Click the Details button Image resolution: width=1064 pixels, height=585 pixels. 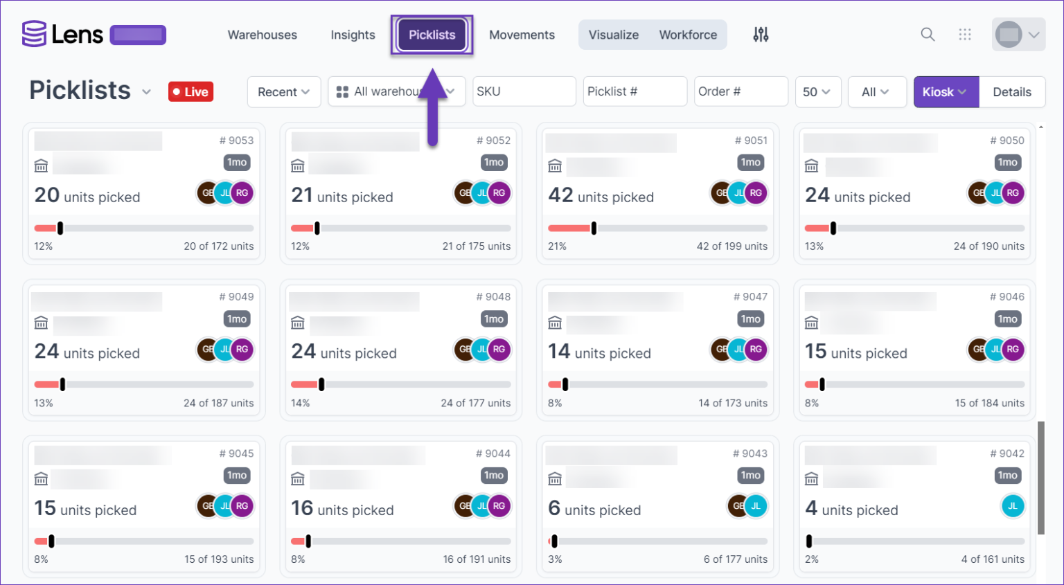(x=1012, y=91)
